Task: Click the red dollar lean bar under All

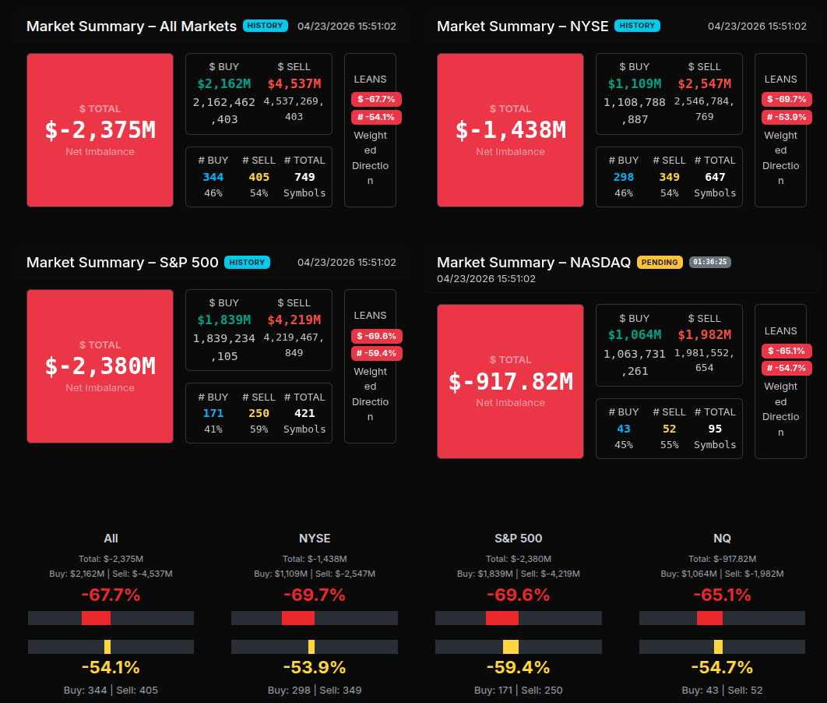Action: tap(96, 618)
